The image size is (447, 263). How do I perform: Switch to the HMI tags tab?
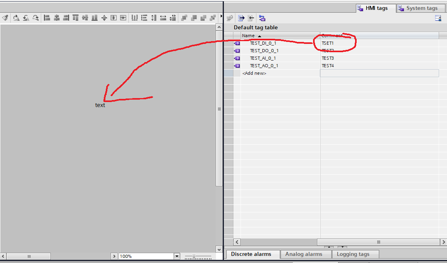coord(376,8)
